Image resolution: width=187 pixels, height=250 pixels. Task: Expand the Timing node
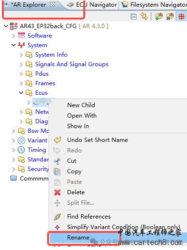click(13, 150)
